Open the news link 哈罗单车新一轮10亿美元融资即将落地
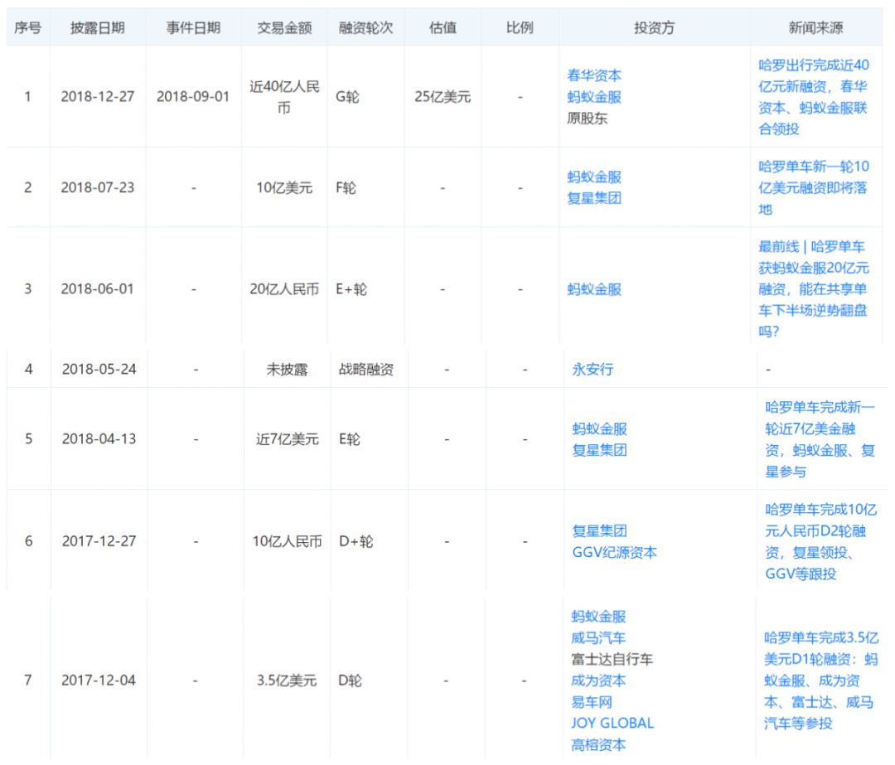This screenshot has width=895, height=765. [814, 188]
